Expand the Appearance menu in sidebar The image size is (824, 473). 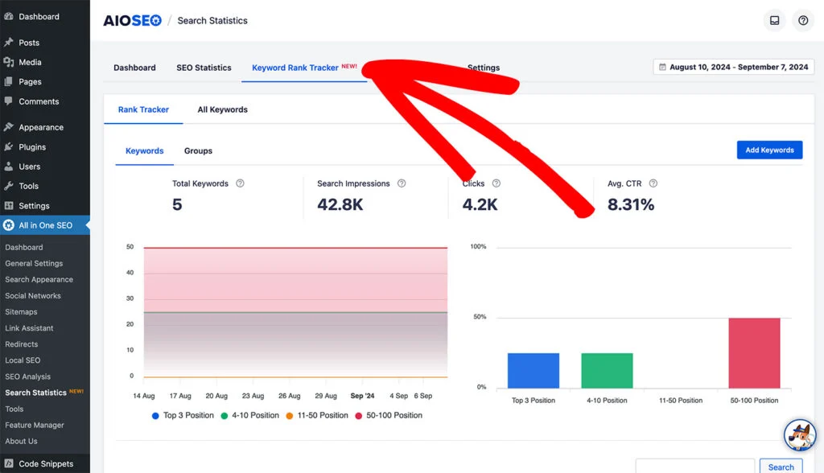(40, 127)
